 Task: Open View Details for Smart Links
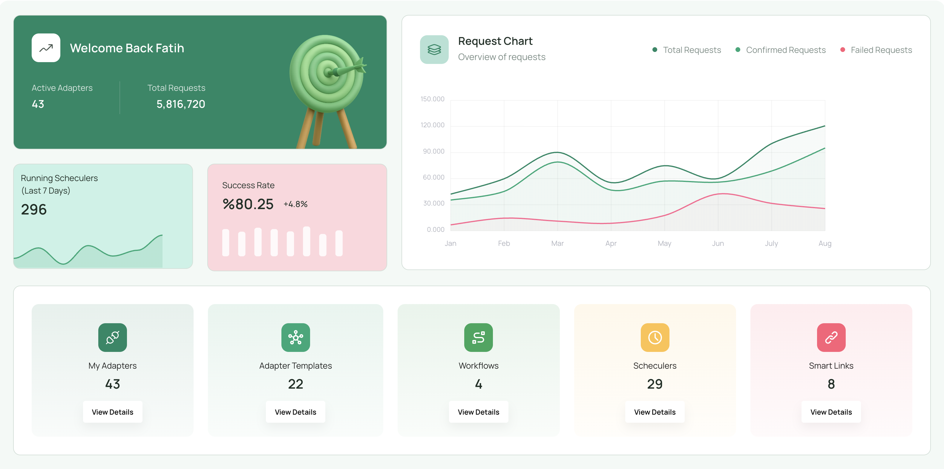(x=831, y=412)
